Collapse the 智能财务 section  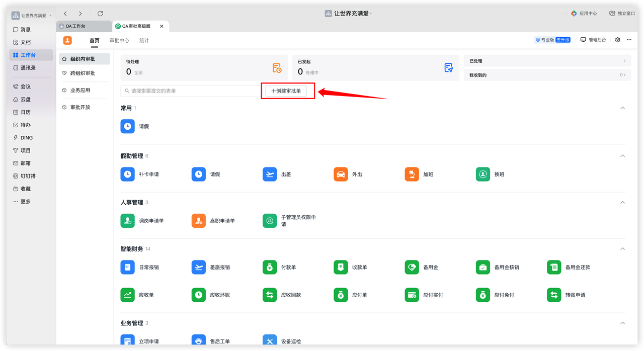(x=622, y=248)
